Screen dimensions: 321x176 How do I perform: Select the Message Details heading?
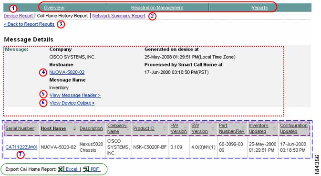coord(29,39)
